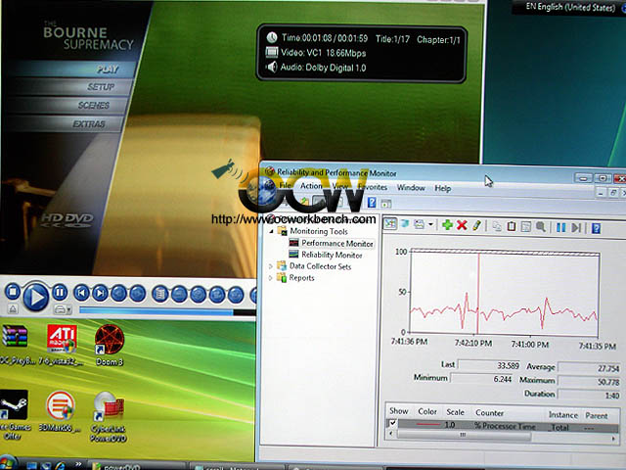Screen dimensions: 626x470
Task: Click the PowerDVD playback seek bar
Action: click(x=167, y=311)
